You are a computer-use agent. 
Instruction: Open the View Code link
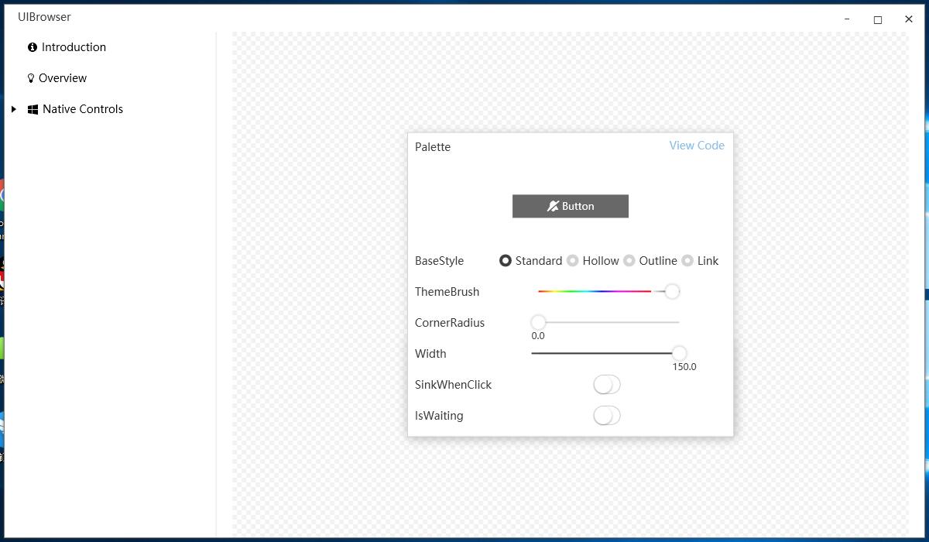click(697, 146)
